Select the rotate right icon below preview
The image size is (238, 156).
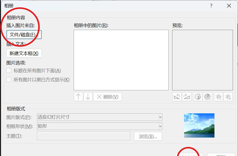[x=187, y=97]
